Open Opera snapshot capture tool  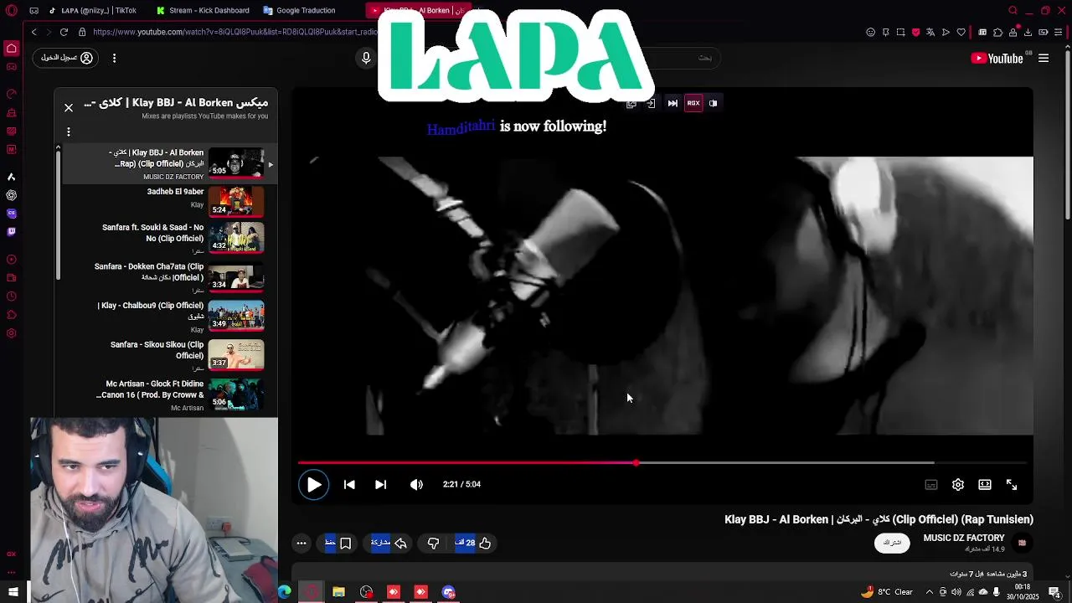pos(900,32)
